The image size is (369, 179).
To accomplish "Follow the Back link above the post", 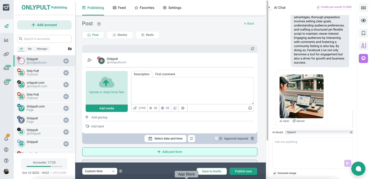I will [x=249, y=23].
